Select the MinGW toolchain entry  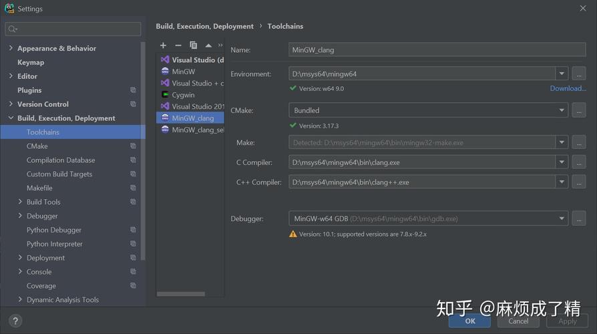(190, 71)
